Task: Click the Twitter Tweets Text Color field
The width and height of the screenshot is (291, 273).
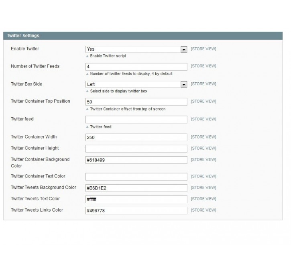Action: pos(136,199)
